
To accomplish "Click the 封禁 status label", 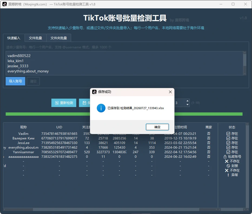I will [235, 166].
